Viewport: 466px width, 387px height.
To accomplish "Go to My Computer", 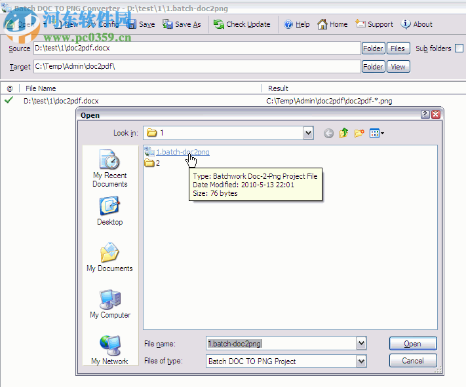I will 110,304.
